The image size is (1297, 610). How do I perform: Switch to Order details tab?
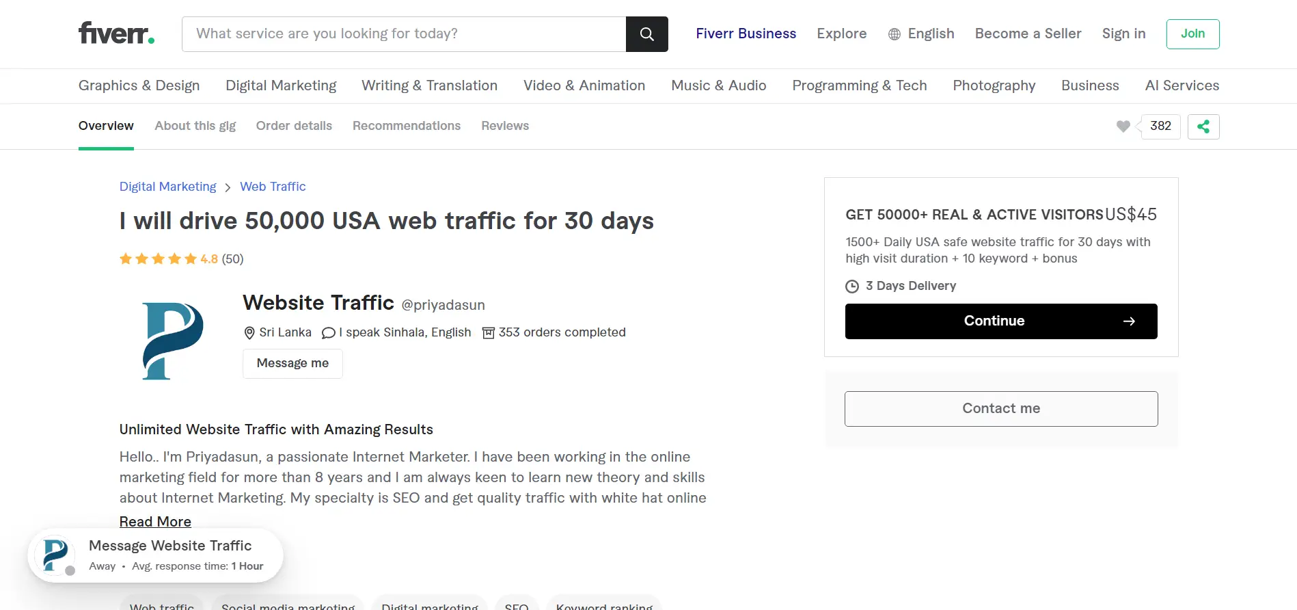[294, 126]
